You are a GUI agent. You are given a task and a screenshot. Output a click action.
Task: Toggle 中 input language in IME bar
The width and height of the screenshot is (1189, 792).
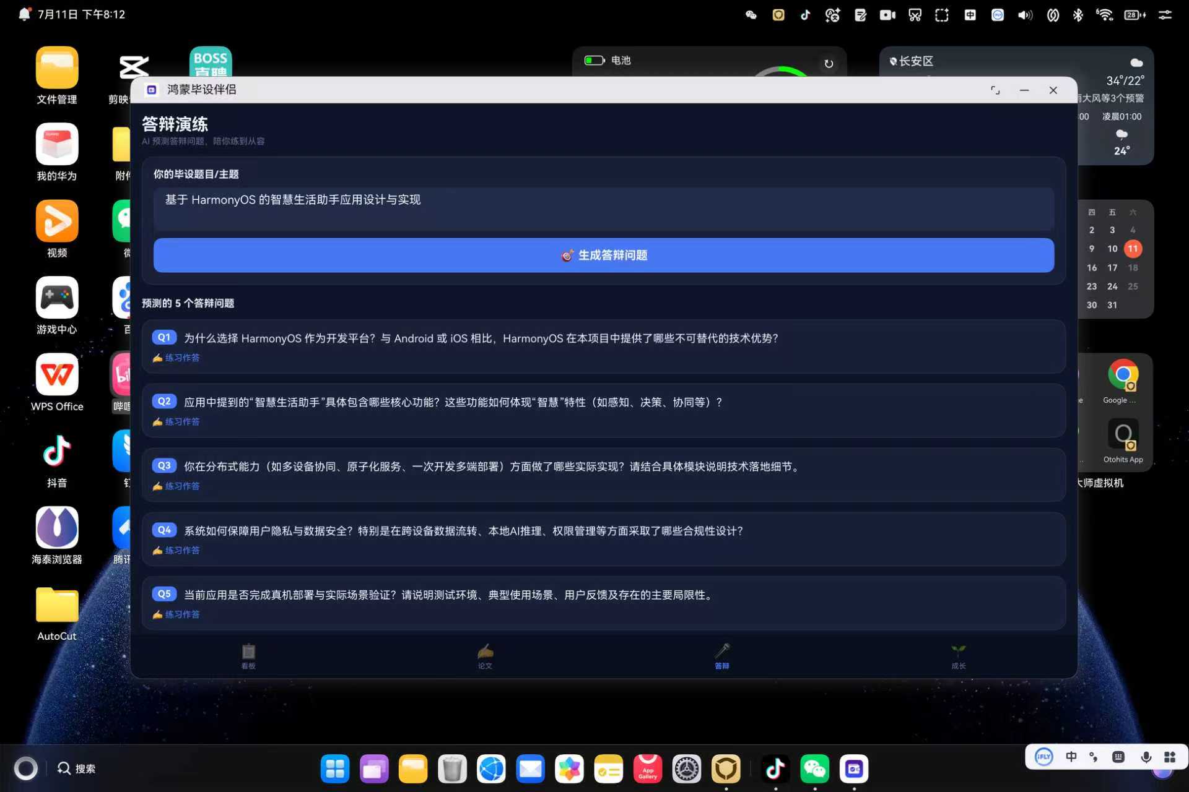coord(1071,757)
